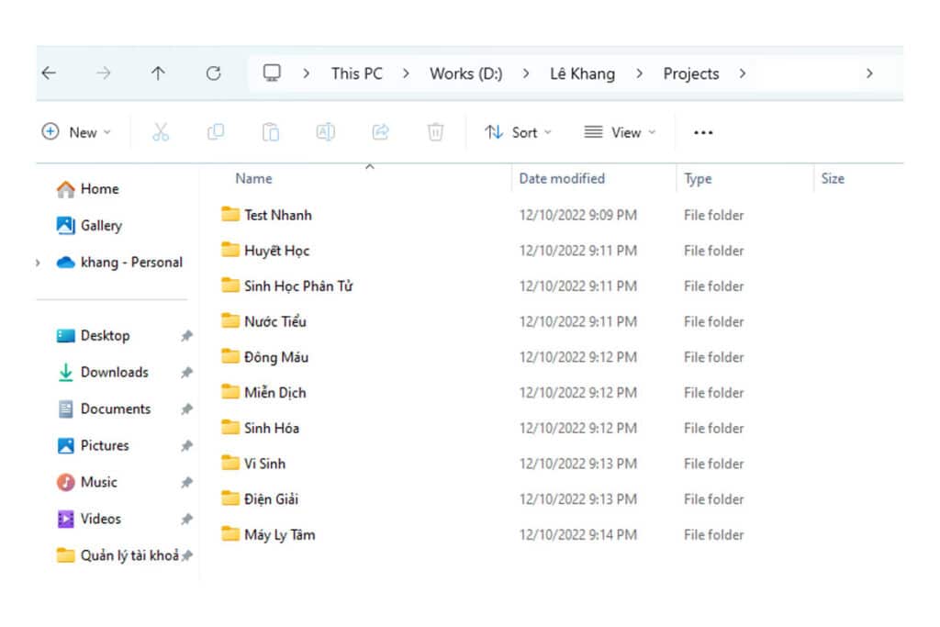Open Quản lý tài khoả folder in sidebar

click(117, 555)
